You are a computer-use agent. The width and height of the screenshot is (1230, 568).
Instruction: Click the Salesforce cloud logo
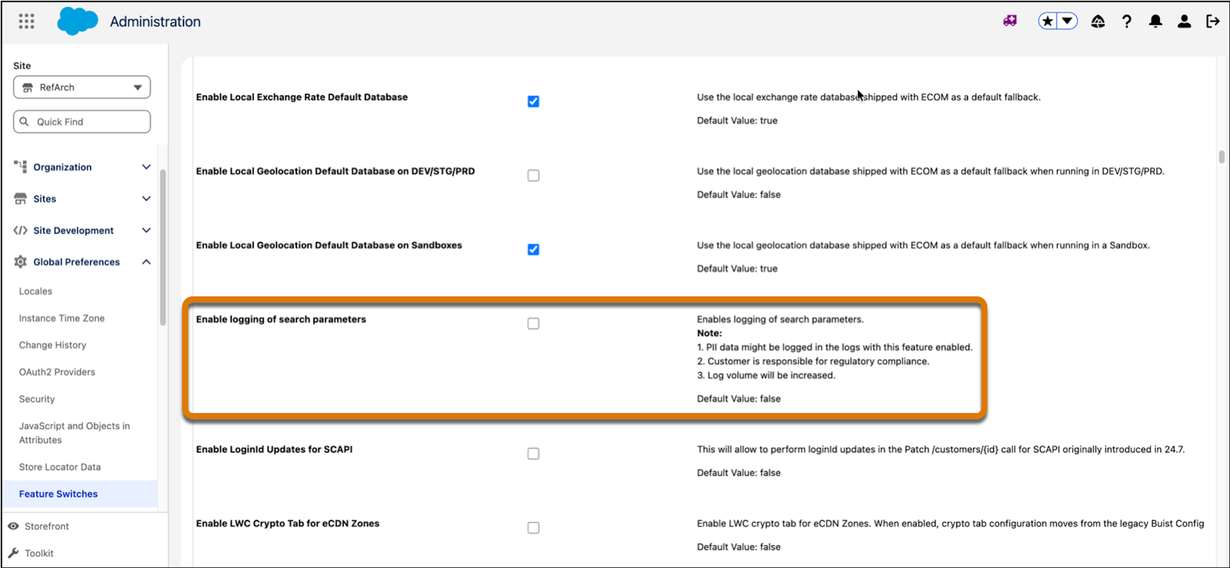77,22
